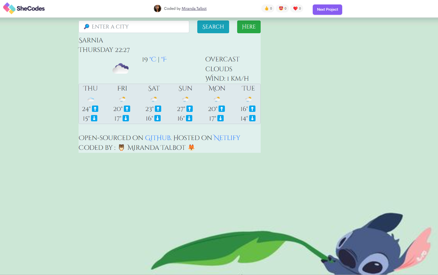The width and height of the screenshot is (438, 275).
Task: Click the MON forecast weather icon
Action: pos(217,99)
